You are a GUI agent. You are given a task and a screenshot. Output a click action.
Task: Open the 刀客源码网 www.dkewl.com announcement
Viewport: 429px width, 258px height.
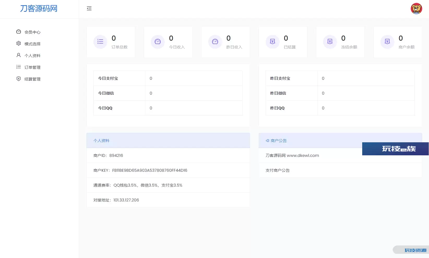point(292,156)
